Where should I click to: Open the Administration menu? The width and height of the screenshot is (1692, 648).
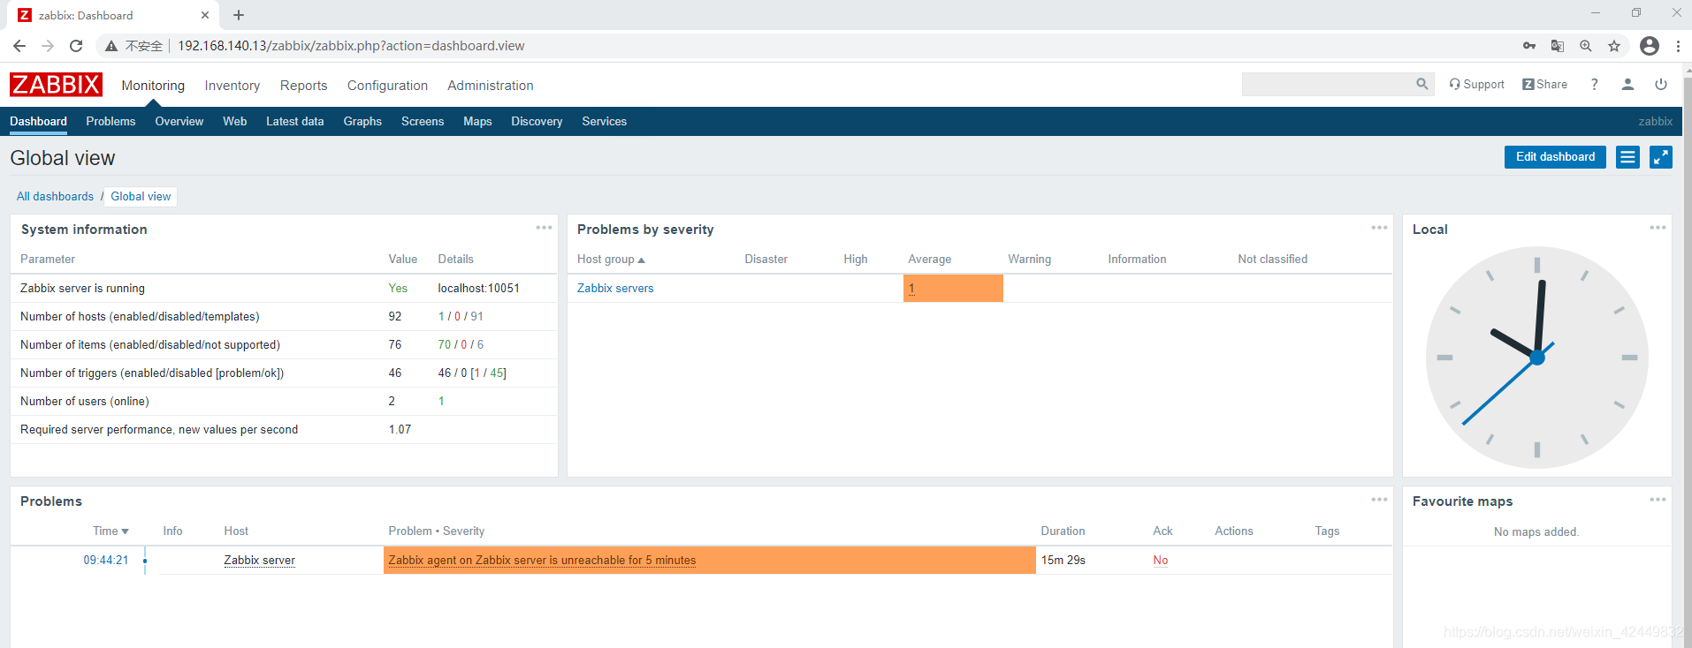coord(491,86)
